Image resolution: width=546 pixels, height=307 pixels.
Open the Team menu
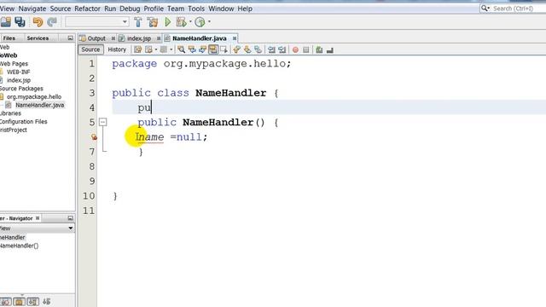(176, 9)
